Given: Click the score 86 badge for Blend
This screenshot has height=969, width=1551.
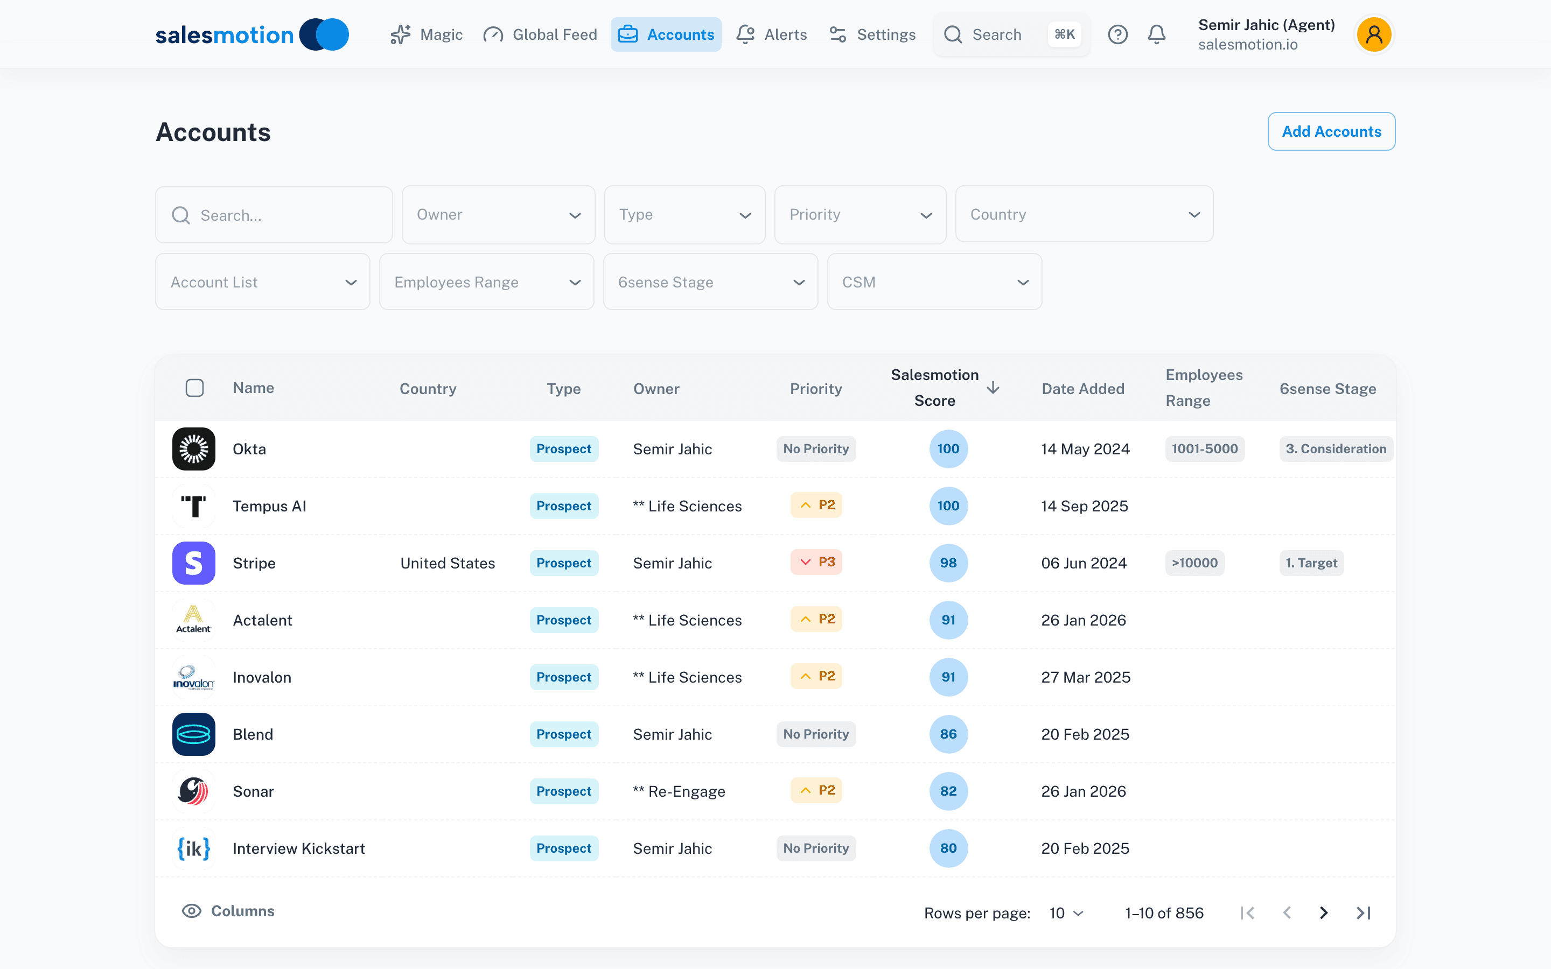Looking at the screenshot, I should (x=948, y=734).
